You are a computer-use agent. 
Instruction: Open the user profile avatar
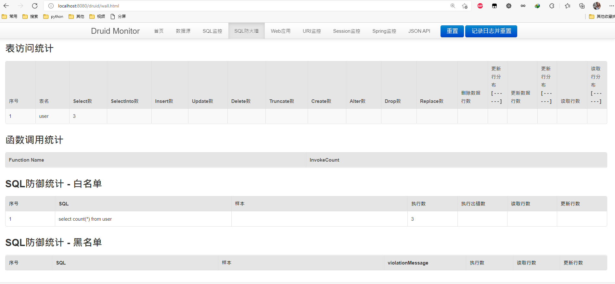coord(597,6)
